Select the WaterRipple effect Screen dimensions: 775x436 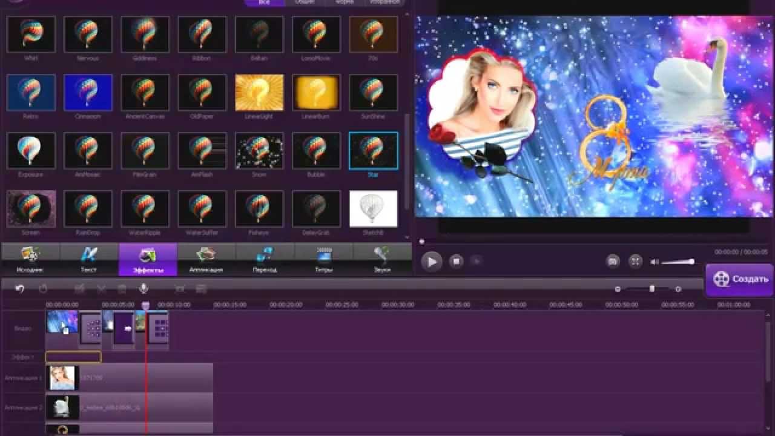pyautogui.click(x=145, y=208)
